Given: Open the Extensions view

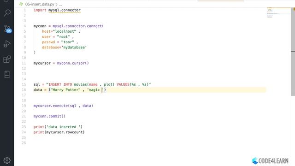Looking at the screenshot, I should click(7, 59).
